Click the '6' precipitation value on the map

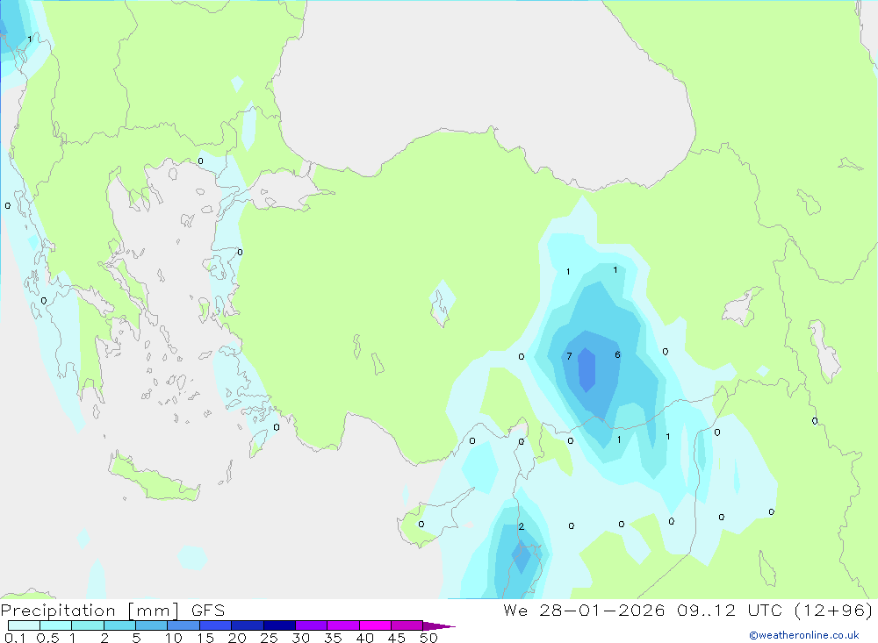[x=617, y=354]
